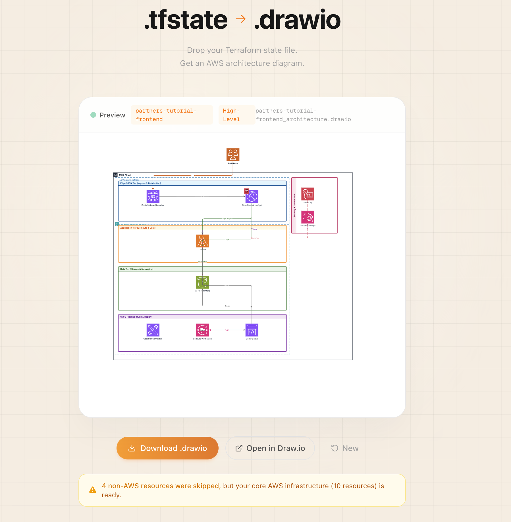
Task: Click the CloudFront distribution icon
Action: tap(252, 196)
